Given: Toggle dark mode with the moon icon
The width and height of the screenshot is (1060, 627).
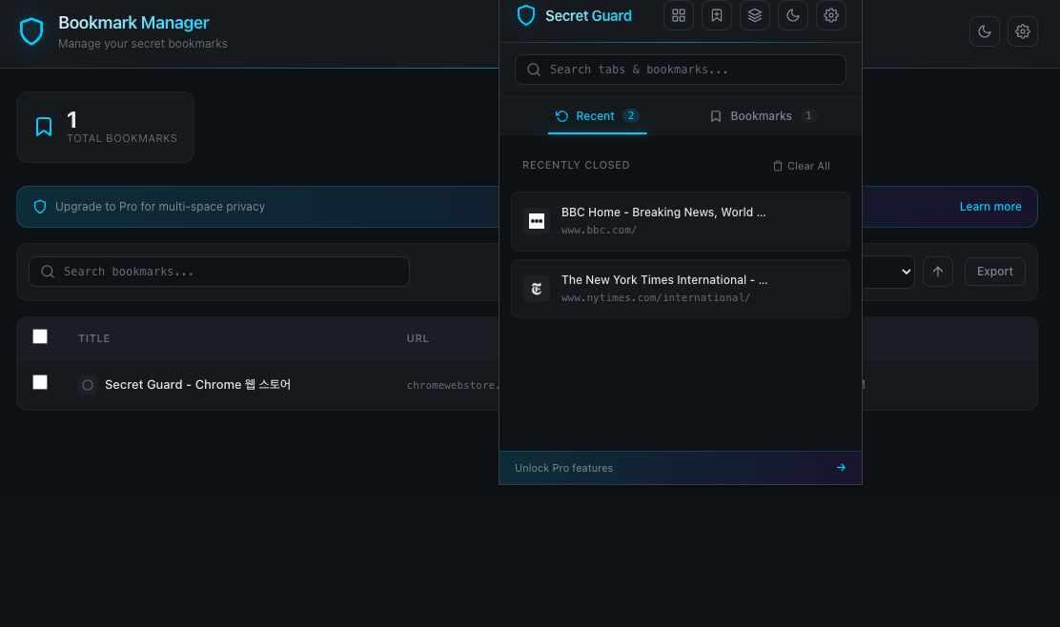Looking at the screenshot, I should coord(792,15).
